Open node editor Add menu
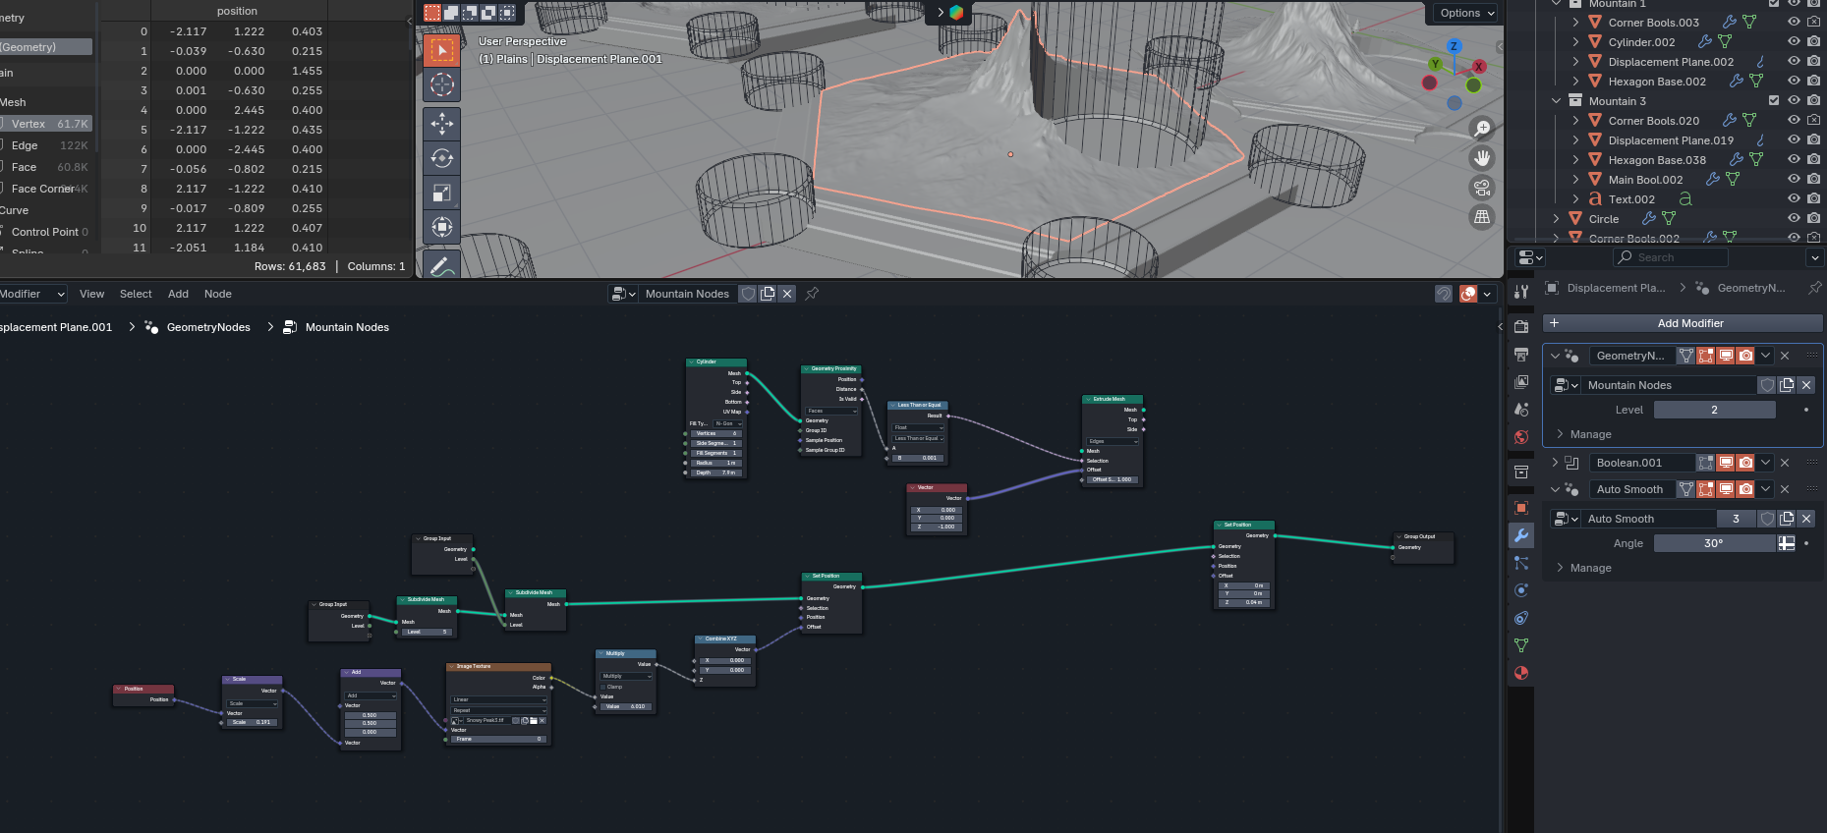 coord(178,294)
